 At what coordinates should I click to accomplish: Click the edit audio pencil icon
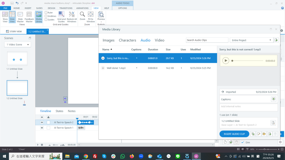click(258, 134)
